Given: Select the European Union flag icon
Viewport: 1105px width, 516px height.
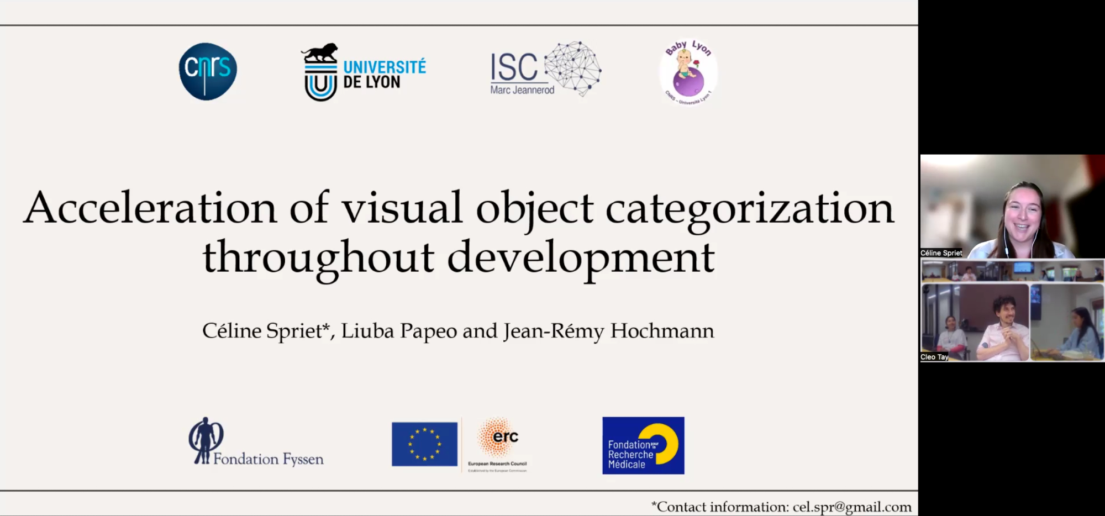Looking at the screenshot, I should click(424, 444).
